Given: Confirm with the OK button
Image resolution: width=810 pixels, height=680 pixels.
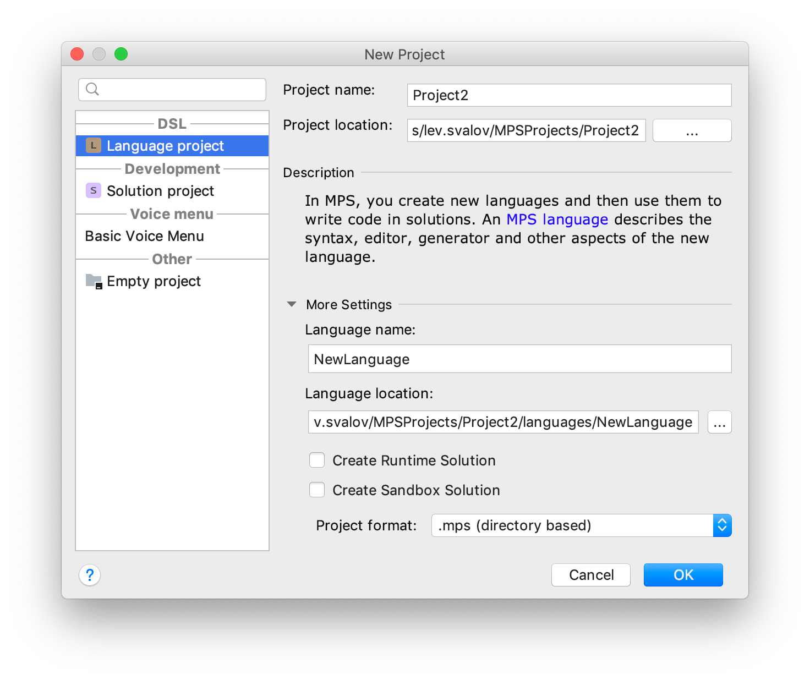Looking at the screenshot, I should click(683, 575).
